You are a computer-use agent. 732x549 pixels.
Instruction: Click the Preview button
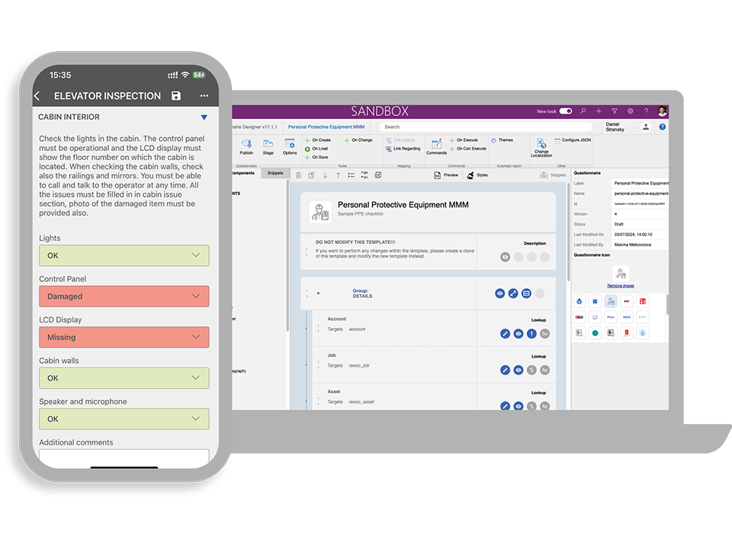click(x=446, y=175)
